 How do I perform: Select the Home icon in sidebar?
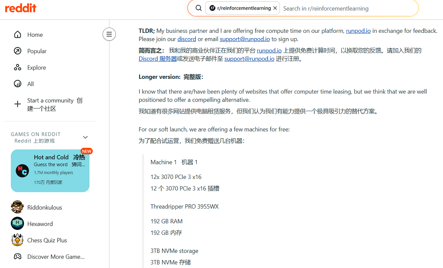[17, 35]
